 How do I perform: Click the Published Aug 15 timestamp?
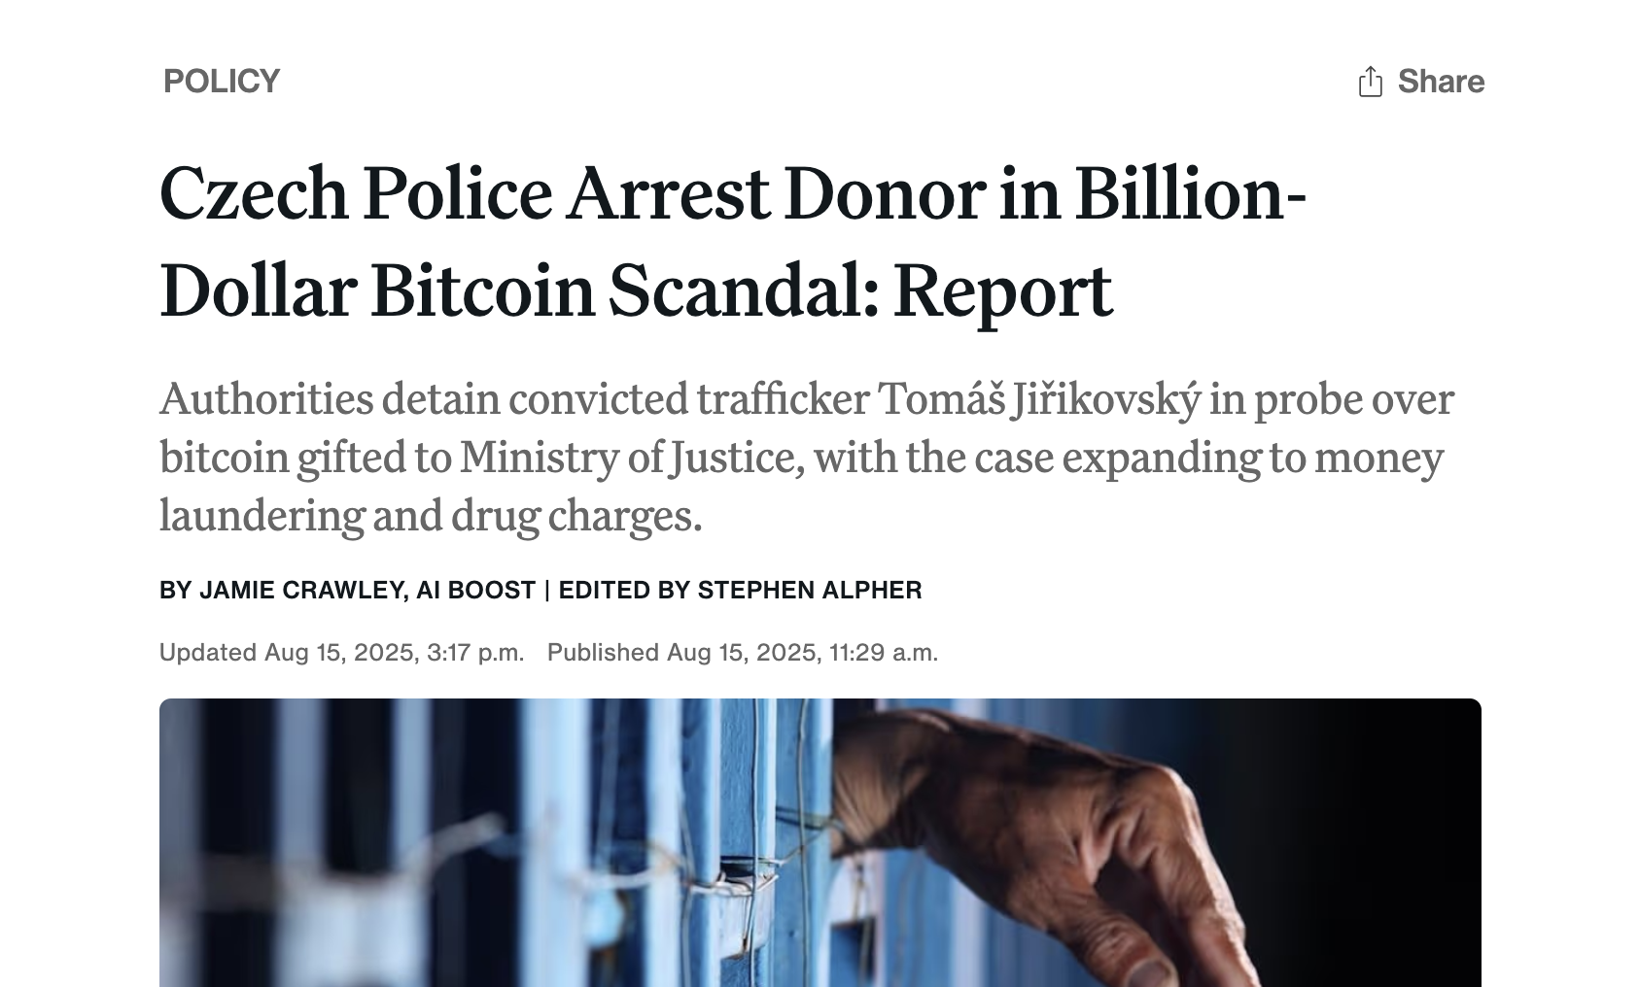pyautogui.click(x=743, y=652)
